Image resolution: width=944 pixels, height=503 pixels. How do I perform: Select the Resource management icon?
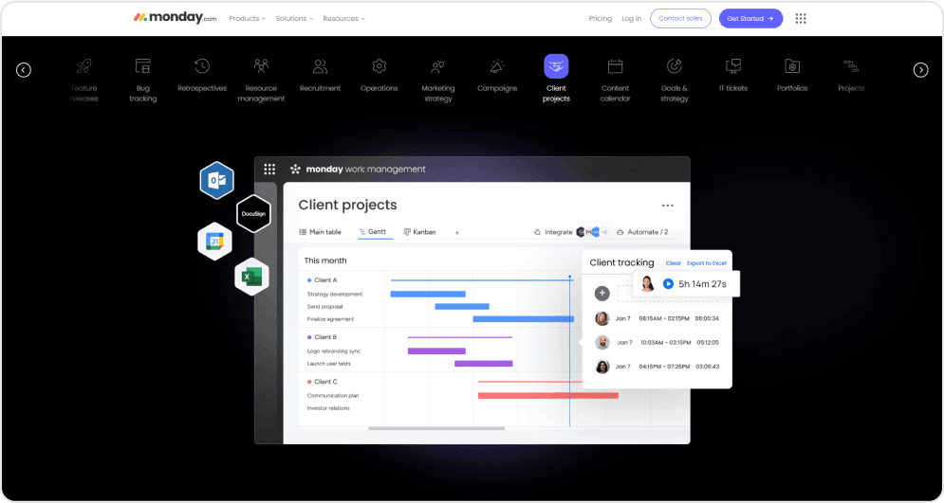261,66
